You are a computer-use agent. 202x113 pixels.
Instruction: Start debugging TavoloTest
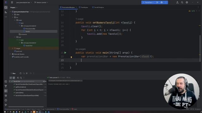tap(162, 2)
